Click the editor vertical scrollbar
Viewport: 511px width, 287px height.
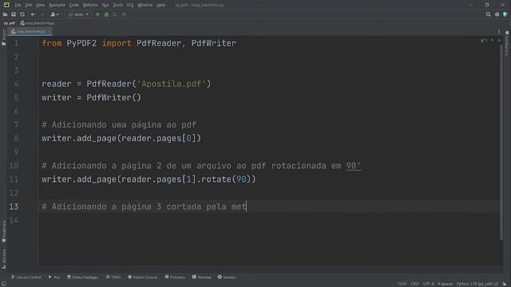tap(501, 142)
